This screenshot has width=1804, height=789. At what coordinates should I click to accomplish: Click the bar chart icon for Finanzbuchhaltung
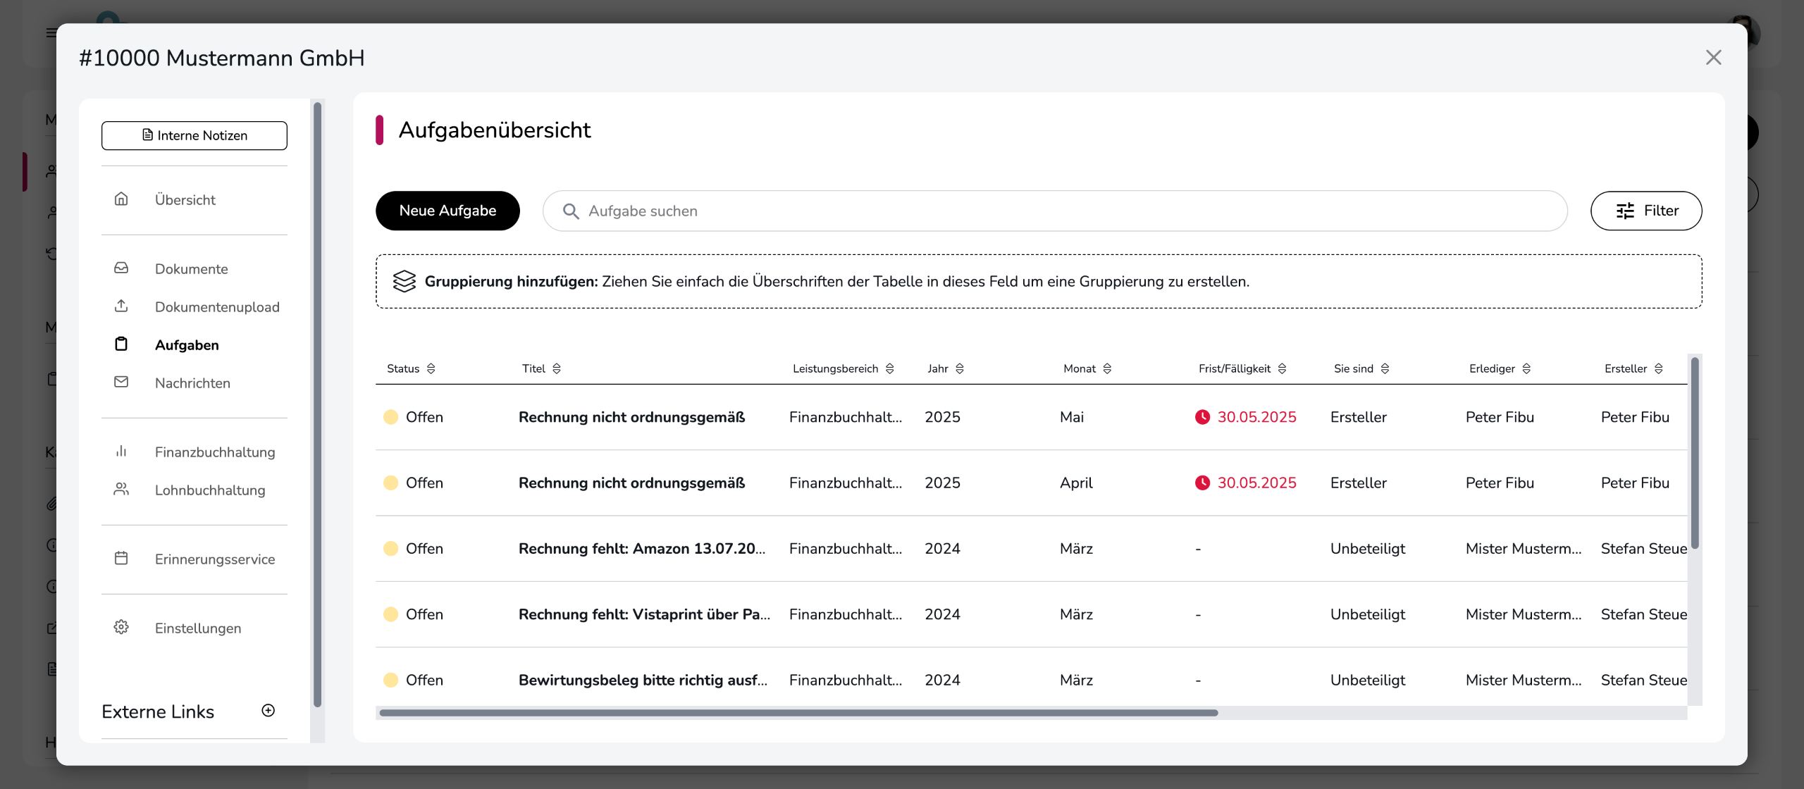coord(121,452)
